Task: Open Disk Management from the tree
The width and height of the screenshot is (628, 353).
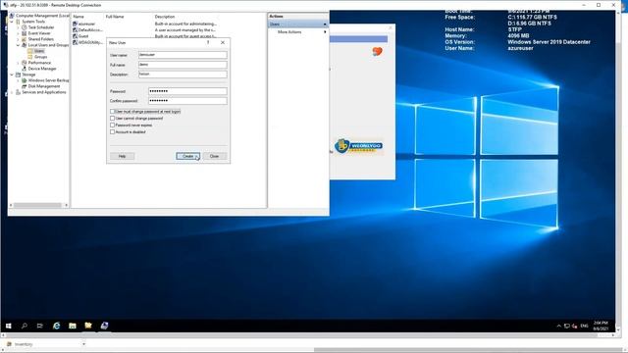Action: [43, 86]
